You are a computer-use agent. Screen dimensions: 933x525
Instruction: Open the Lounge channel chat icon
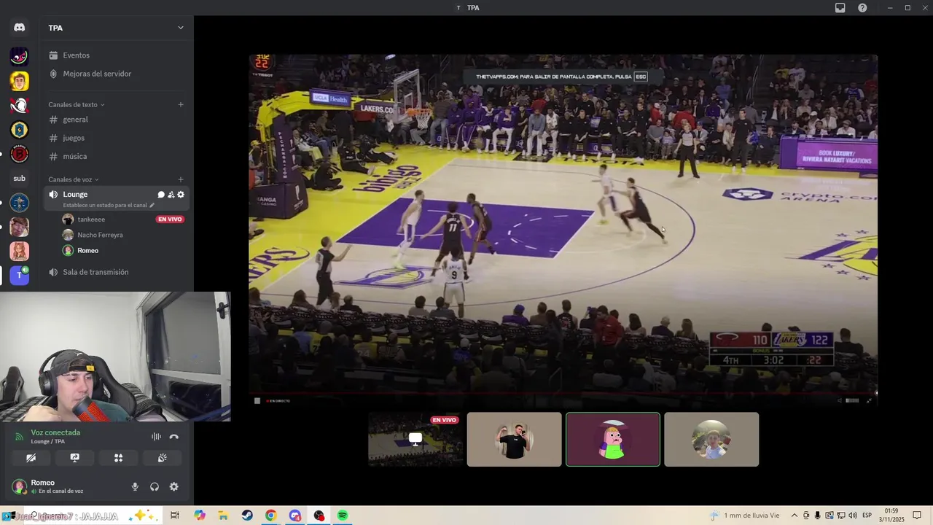click(161, 195)
